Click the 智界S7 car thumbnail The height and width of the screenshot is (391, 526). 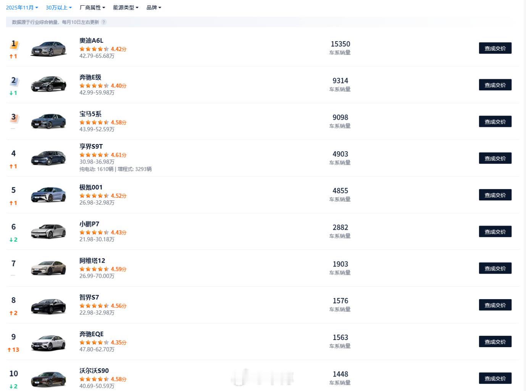(x=48, y=306)
